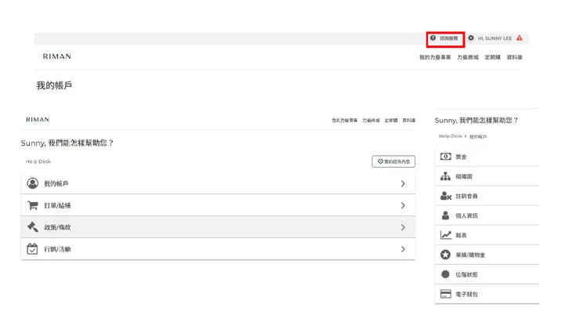Select 資料庫 in the smaller inner header
The image size is (580, 326).
coord(408,120)
